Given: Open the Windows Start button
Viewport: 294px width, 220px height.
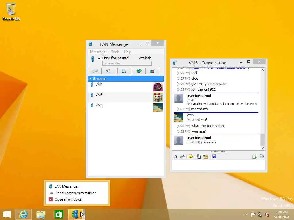Looking at the screenshot, I should 7,214.
